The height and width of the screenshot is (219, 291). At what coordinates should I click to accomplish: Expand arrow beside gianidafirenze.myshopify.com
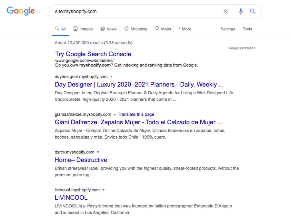[115, 114]
